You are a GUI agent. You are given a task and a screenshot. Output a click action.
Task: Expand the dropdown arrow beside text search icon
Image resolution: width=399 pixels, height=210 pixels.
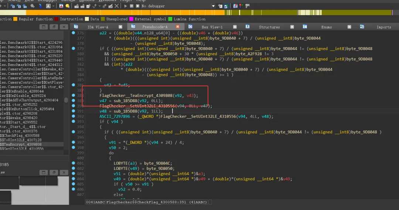53,6
